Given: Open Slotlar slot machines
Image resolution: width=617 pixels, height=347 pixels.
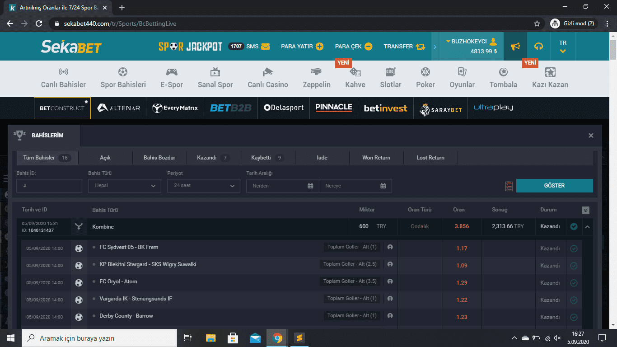Looking at the screenshot, I should pos(391,78).
